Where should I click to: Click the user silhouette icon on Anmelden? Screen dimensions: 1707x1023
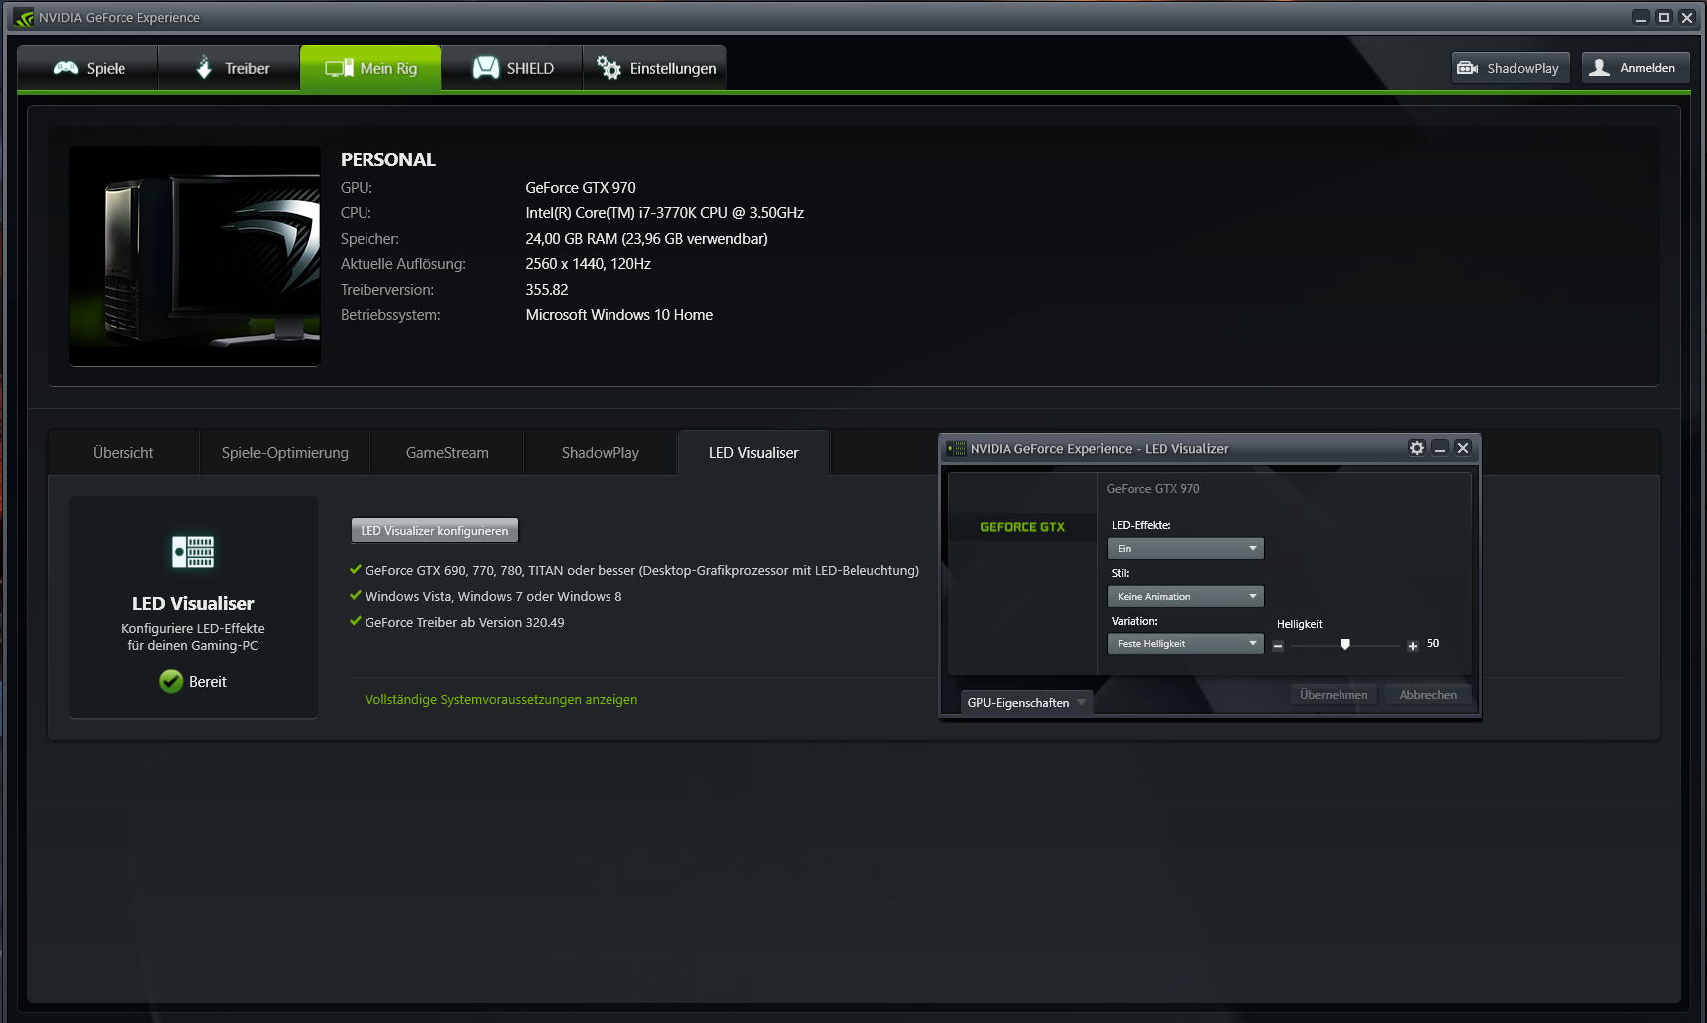click(1599, 68)
